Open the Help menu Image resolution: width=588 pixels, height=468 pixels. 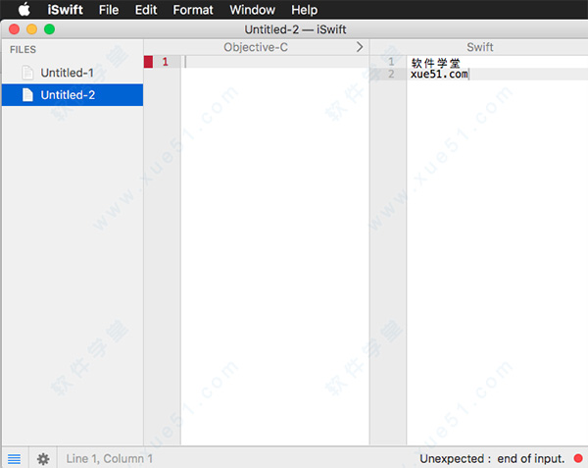(x=304, y=10)
